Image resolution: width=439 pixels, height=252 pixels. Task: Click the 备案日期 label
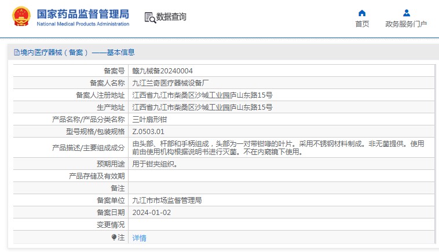111,213
